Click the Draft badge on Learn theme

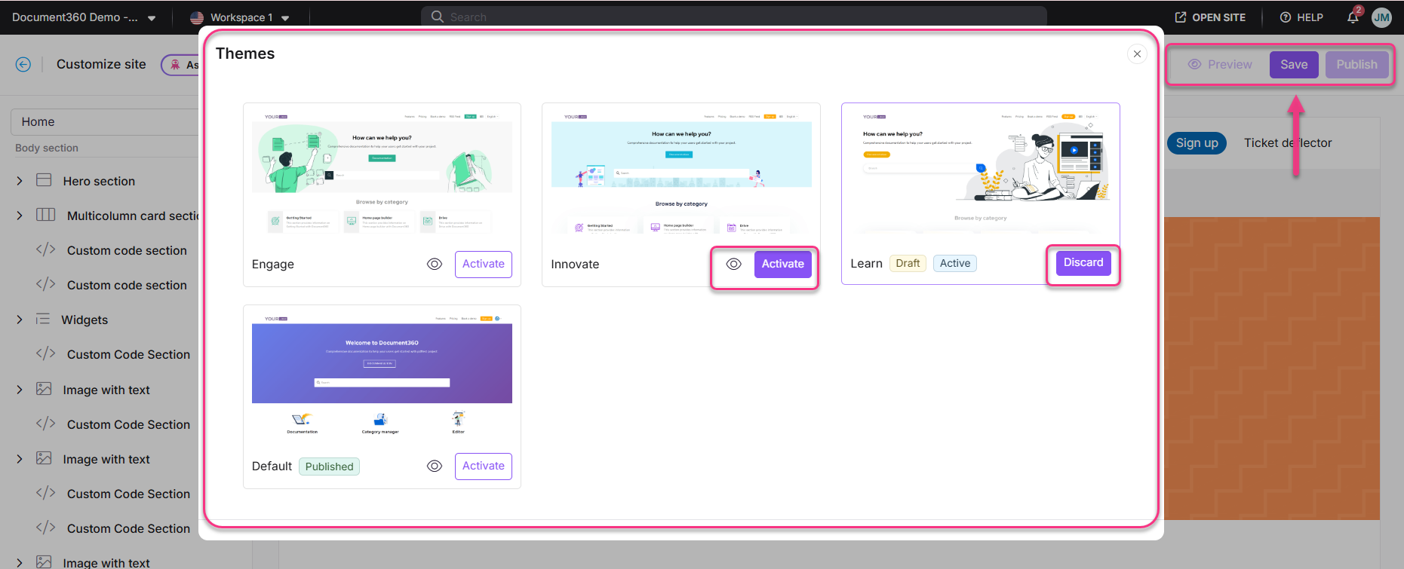click(908, 263)
